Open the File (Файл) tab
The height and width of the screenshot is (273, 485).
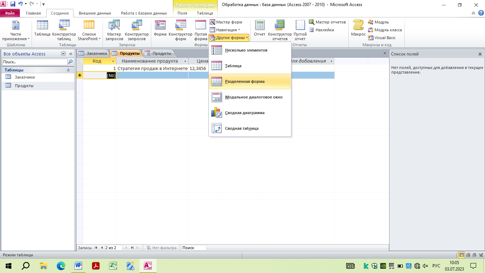(10, 13)
